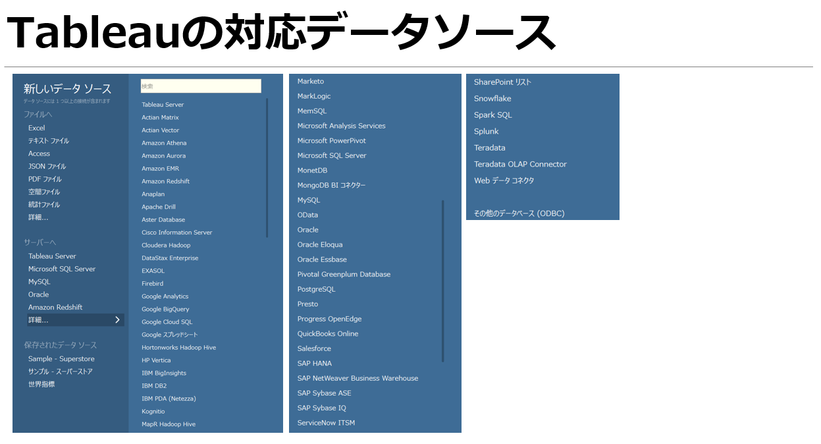Screen dimensions: 821x444
Task: Connect to Amazon Athena
Action: tap(164, 143)
